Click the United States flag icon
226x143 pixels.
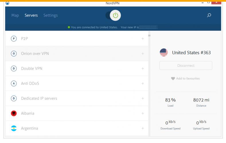click(x=164, y=52)
